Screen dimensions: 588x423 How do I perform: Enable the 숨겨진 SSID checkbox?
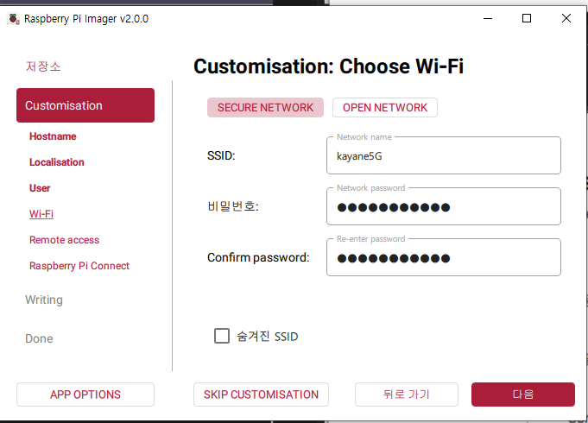click(x=222, y=336)
